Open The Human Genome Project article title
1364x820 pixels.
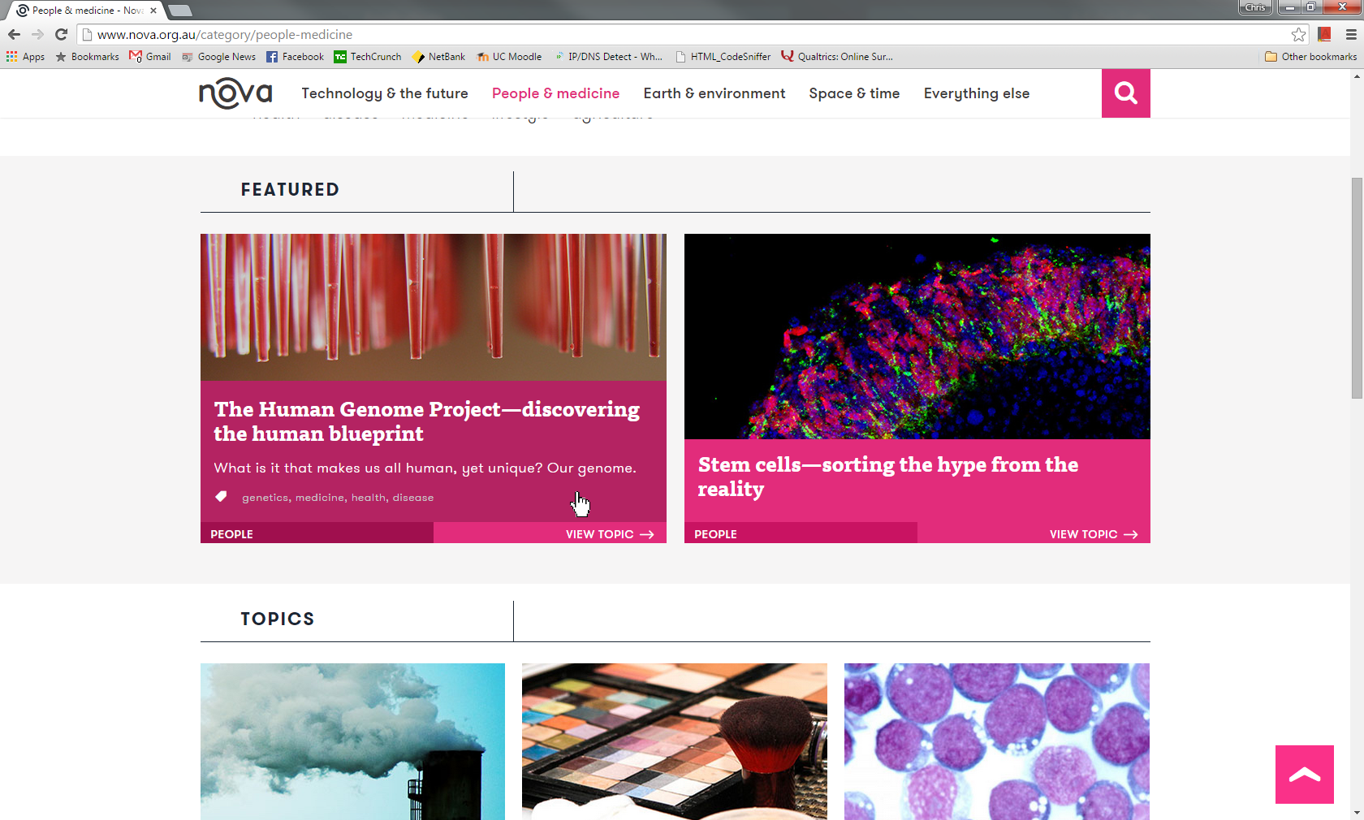(x=427, y=421)
